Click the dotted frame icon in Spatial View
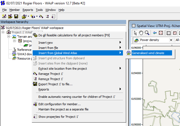The width and height of the screenshot is (180, 126). 168,33
